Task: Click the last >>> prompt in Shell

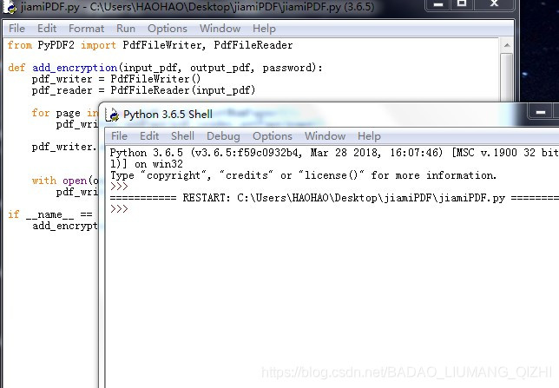Action: coord(119,208)
